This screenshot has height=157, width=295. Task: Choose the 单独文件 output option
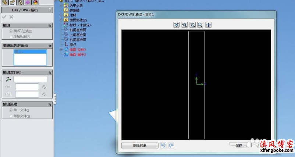tap(11, 116)
